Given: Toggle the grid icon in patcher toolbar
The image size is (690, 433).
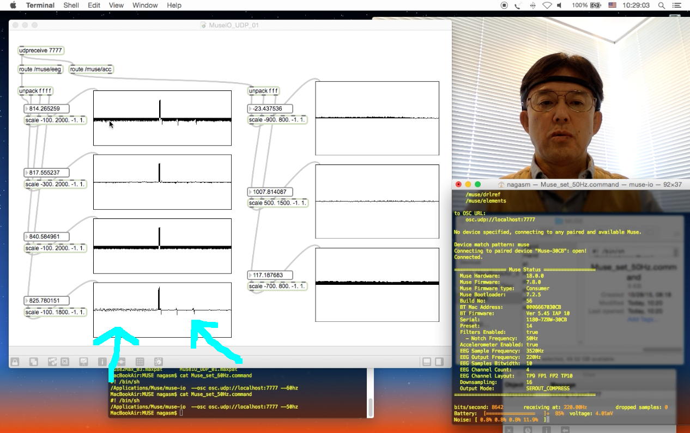Looking at the screenshot, I should click(x=140, y=362).
